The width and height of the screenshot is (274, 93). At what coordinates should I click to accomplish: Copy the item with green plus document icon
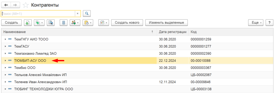[x=28, y=23]
